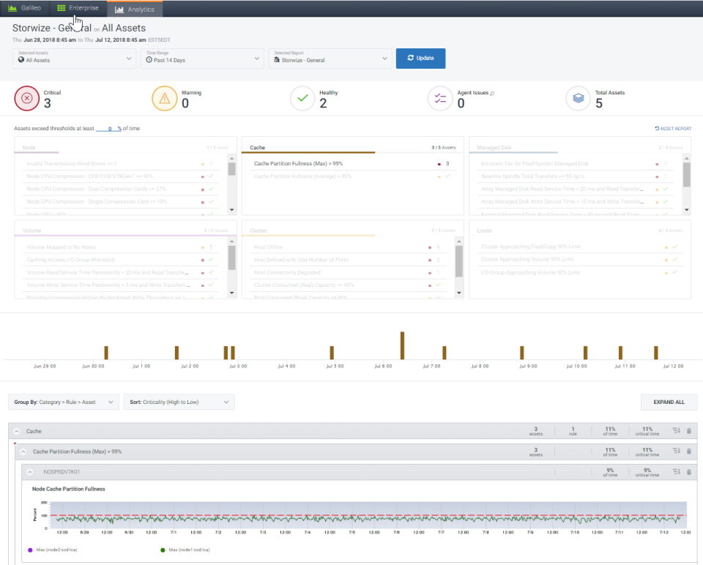
Task: Select the Host Offline rule
Action: pos(349,247)
